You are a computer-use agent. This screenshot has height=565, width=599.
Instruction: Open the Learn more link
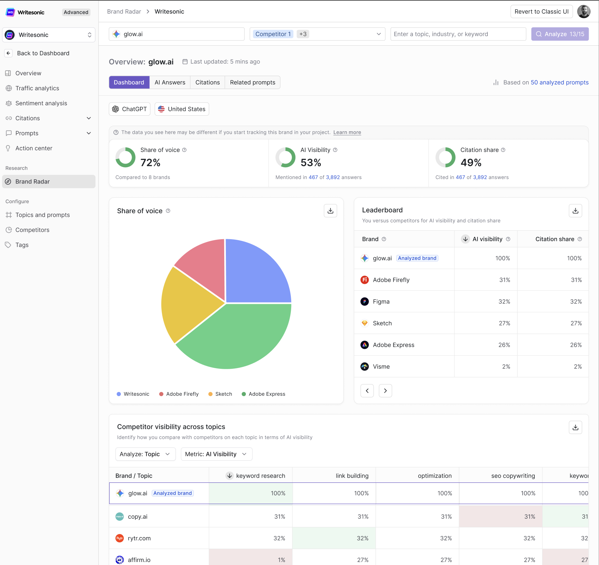pyautogui.click(x=347, y=132)
